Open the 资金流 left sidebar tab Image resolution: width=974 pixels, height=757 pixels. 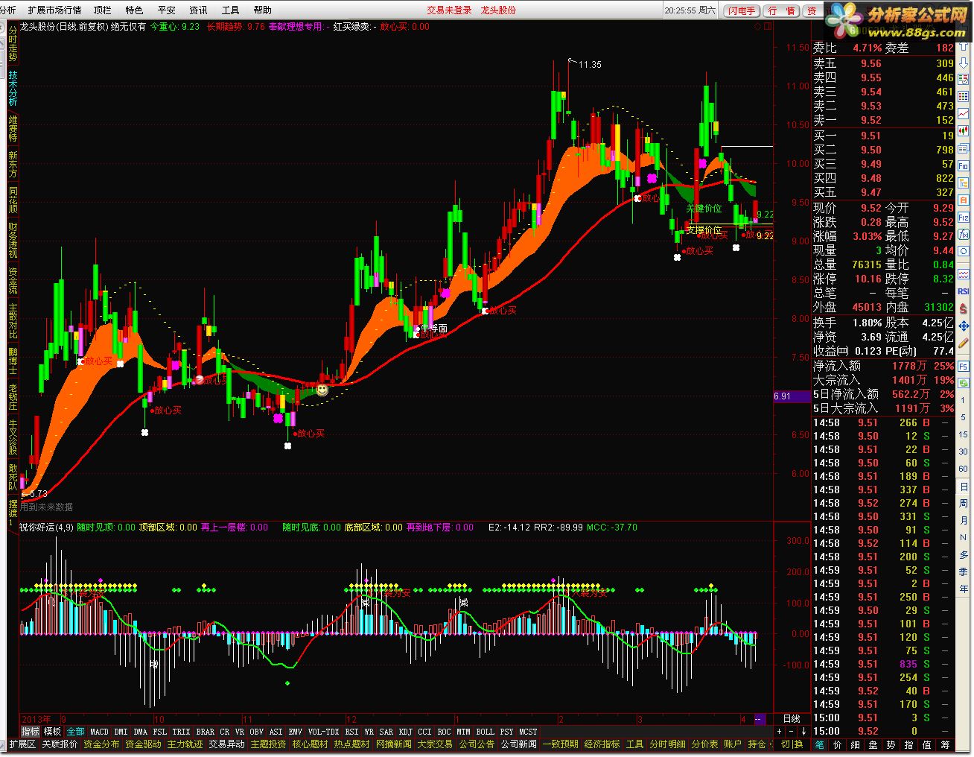pos(13,281)
